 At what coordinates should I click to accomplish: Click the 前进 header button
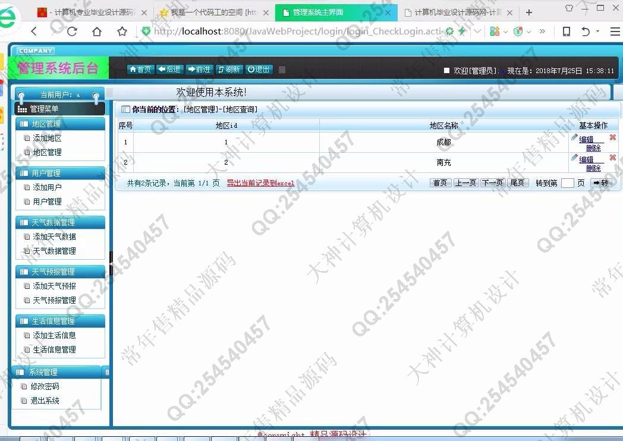(199, 69)
